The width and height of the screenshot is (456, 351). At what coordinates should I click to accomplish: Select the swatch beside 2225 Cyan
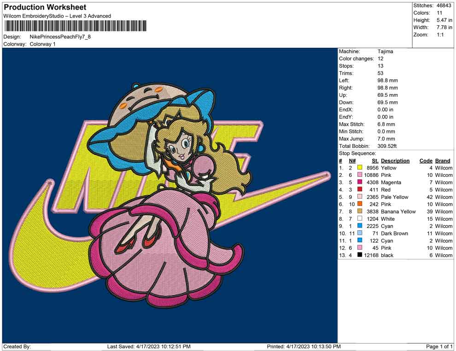360,226
